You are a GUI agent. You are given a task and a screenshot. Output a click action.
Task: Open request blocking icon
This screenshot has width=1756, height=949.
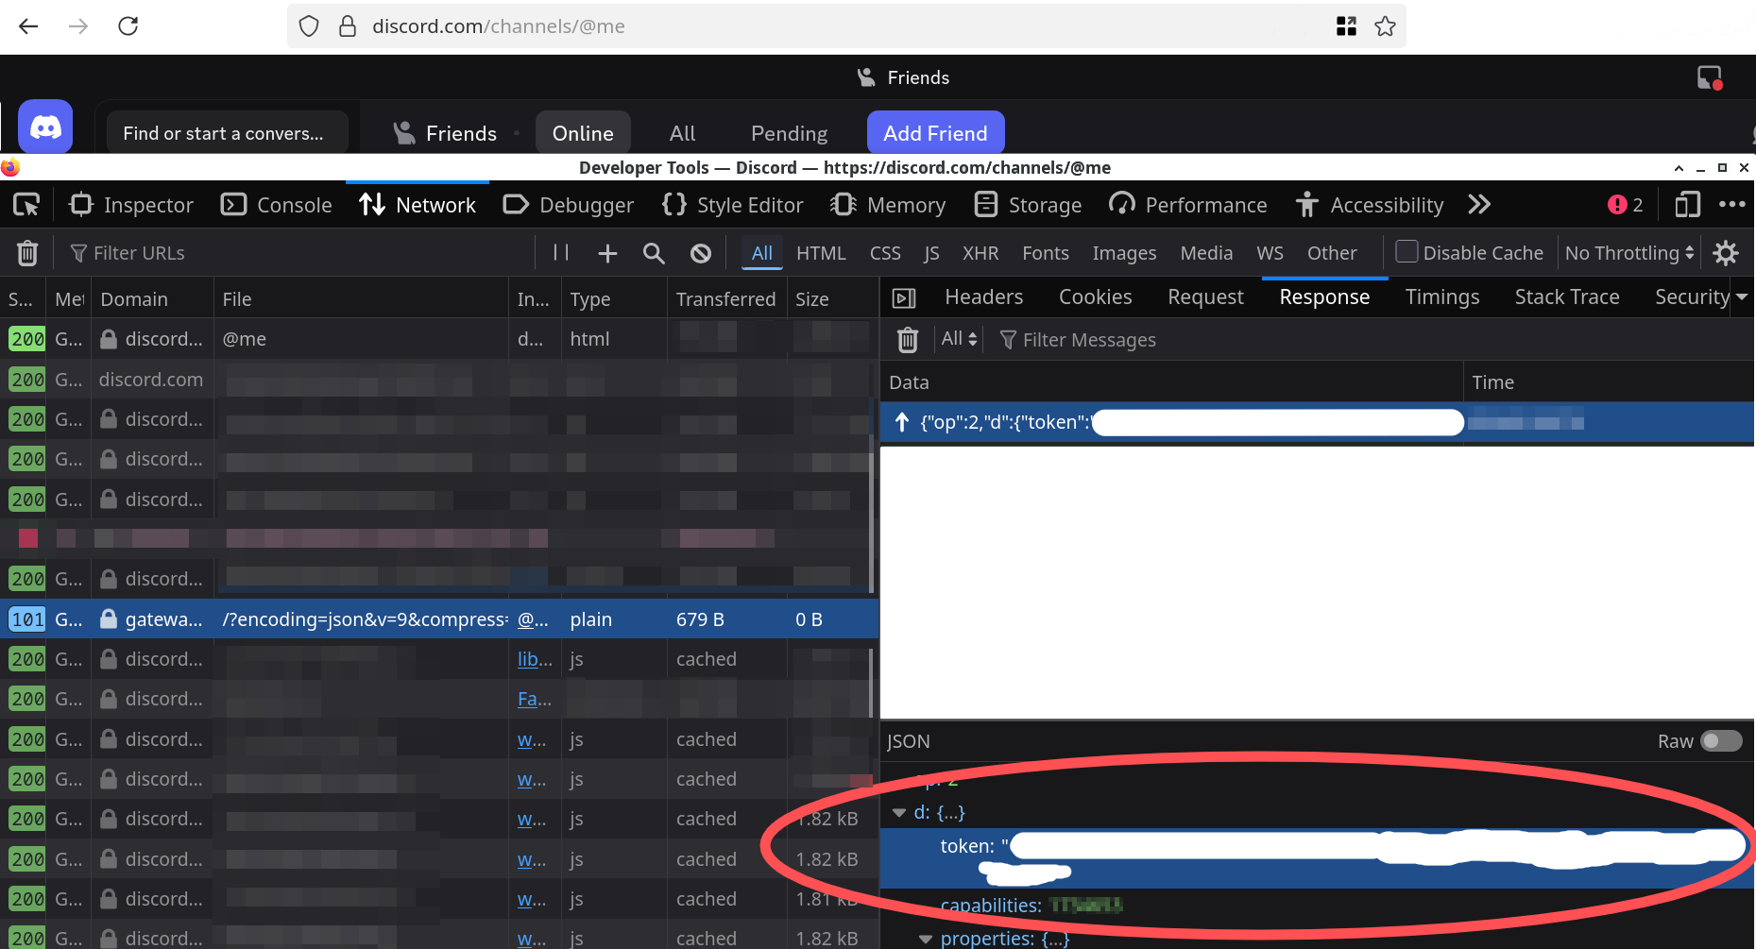[700, 253]
